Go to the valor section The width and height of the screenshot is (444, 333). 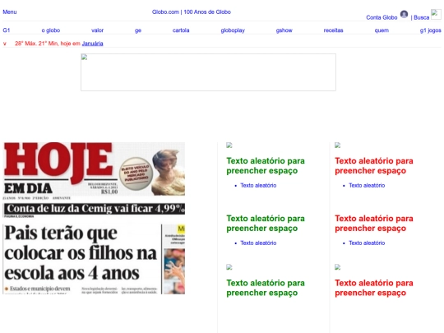point(97,30)
